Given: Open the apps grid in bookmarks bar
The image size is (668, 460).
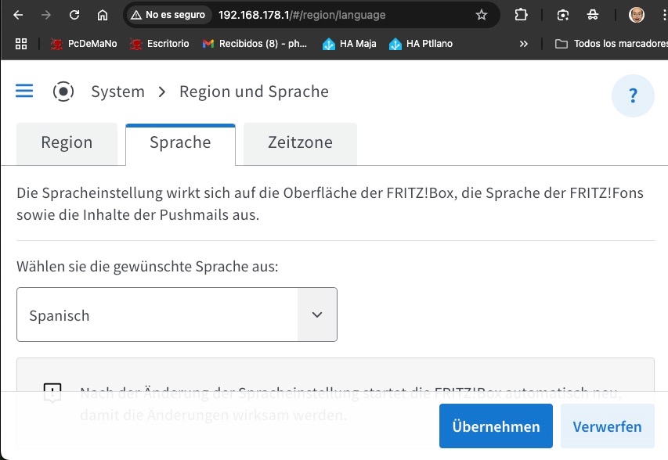Looking at the screenshot, I should pyautogui.click(x=21, y=43).
